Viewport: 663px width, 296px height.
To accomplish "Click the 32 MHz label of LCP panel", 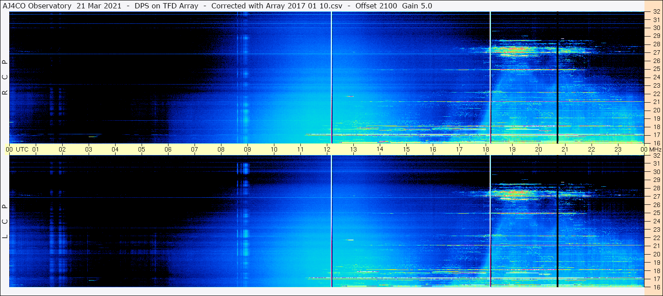I will 656,155.
